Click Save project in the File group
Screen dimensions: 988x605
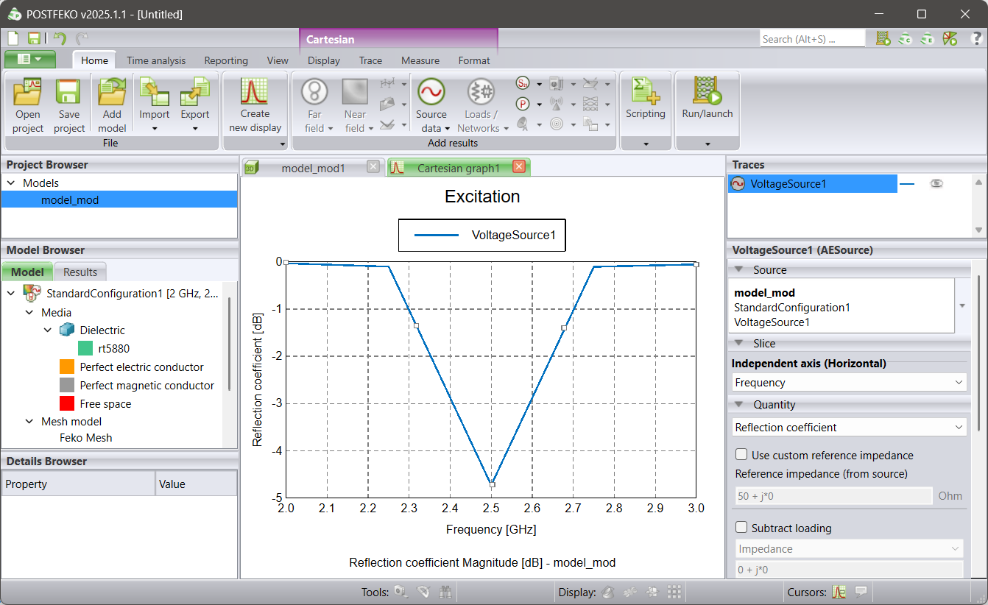(x=69, y=106)
